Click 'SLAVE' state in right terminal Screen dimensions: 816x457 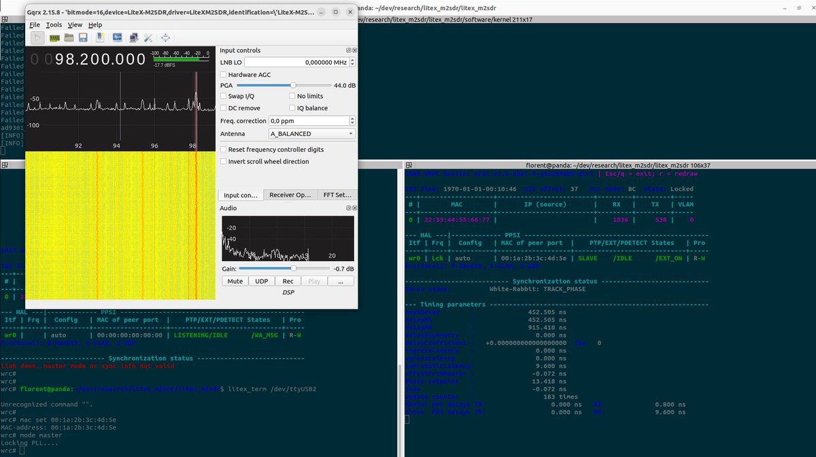pos(588,258)
